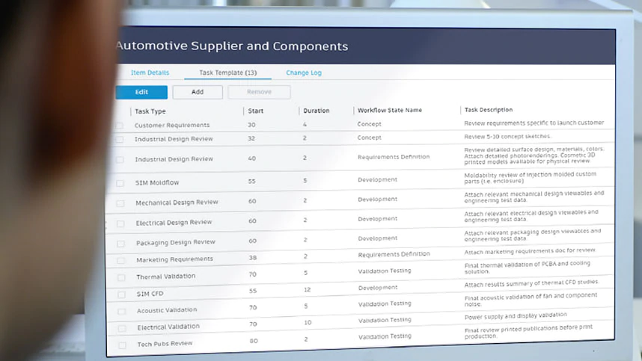
Task: Sort by the Task Type column header
Action: pos(150,111)
